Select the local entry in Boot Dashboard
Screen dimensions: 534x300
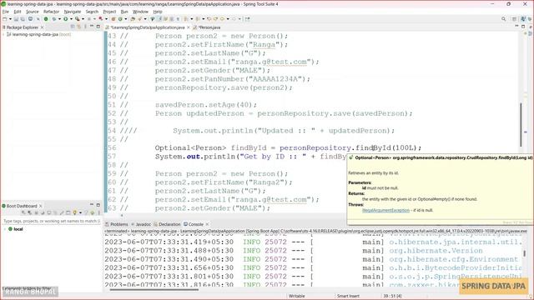[16, 229]
